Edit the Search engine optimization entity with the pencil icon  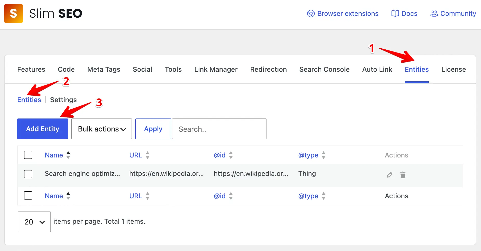click(x=389, y=175)
